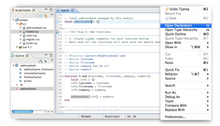Close the Outline view tab
Viewport: 220px width, 126px height.
[27, 55]
